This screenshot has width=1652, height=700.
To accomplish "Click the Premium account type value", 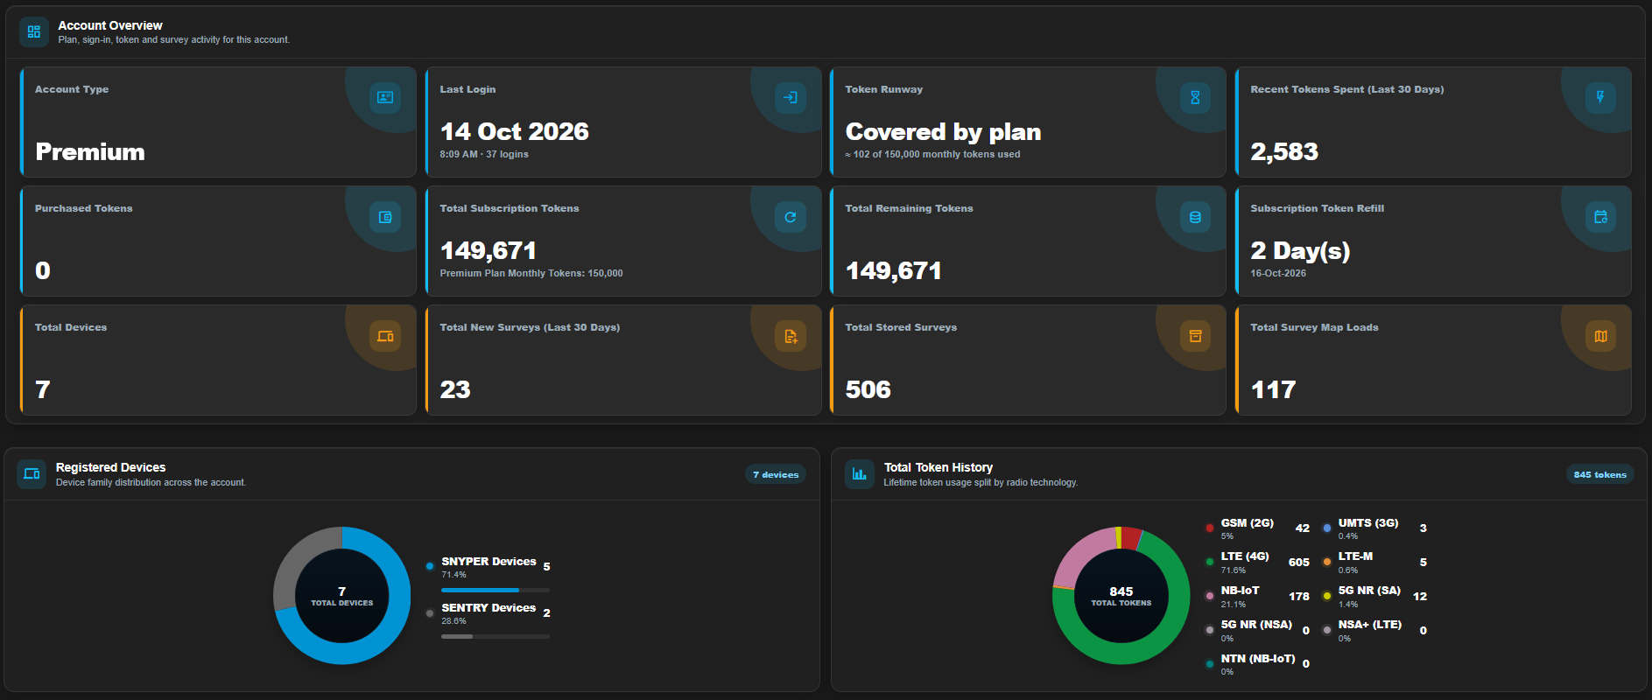I will pos(90,152).
